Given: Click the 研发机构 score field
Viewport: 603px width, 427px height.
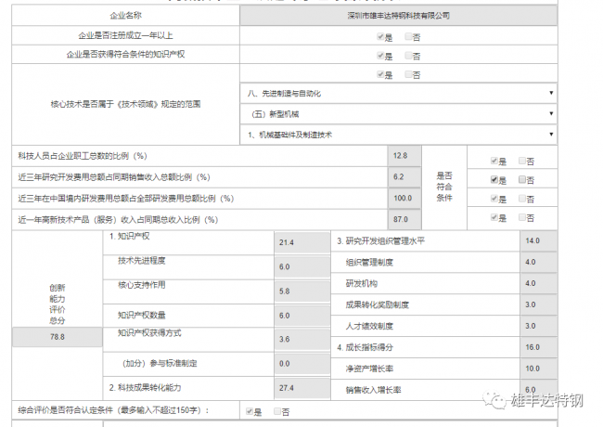Looking at the screenshot, I should click(x=538, y=283).
